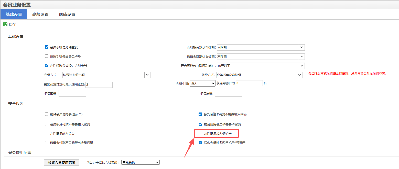Enable 使用手机号当会员卡号 checkbox
The height and width of the screenshot is (169, 399).
coord(47,56)
